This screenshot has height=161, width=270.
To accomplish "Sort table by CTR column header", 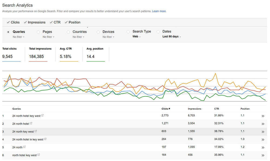I will [217, 109].
